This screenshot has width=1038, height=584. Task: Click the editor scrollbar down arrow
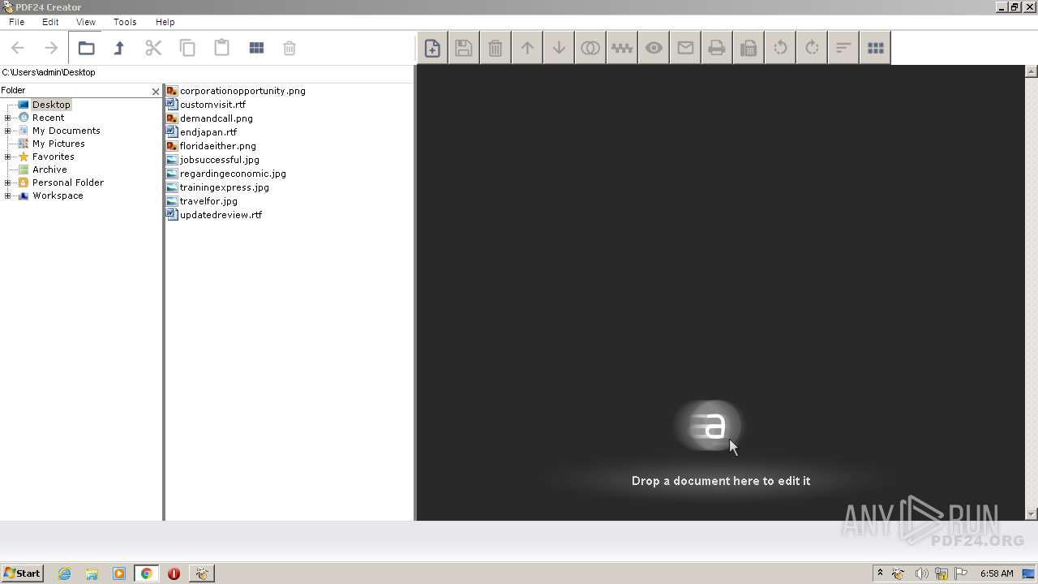coord(1032,514)
